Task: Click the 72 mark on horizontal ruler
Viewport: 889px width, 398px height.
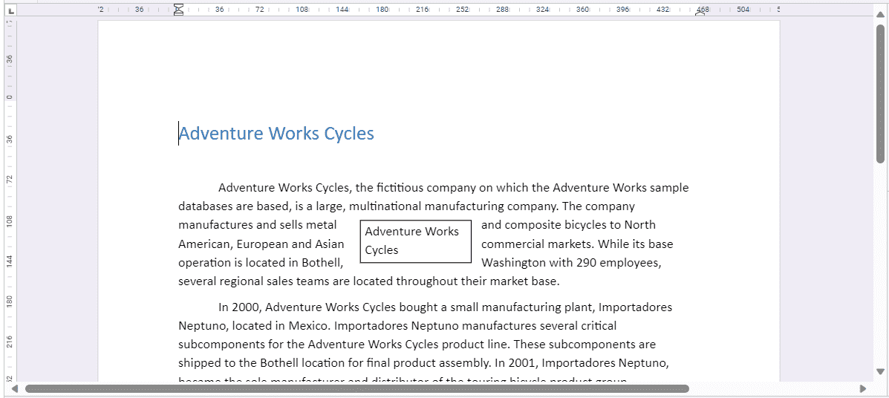Action: pyautogui.click(x=259, y=10)
